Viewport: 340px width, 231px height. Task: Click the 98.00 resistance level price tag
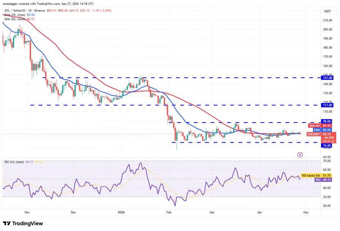(x=327, y=121)
